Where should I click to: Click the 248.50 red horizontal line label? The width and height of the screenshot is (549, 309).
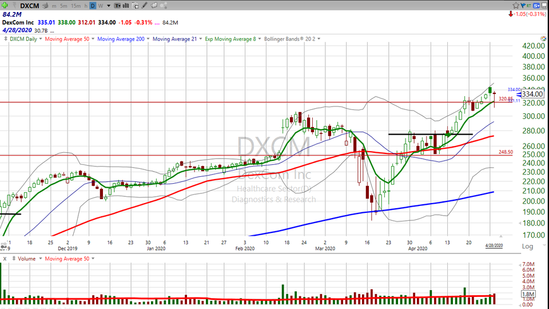506,152
